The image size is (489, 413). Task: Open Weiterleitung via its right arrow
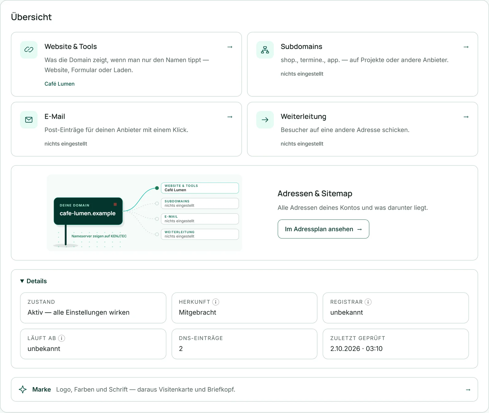coord(466,117)
